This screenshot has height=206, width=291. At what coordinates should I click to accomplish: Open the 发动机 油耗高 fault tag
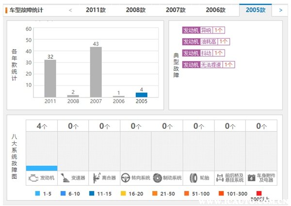pyautogui.click(x=206, y=42)
